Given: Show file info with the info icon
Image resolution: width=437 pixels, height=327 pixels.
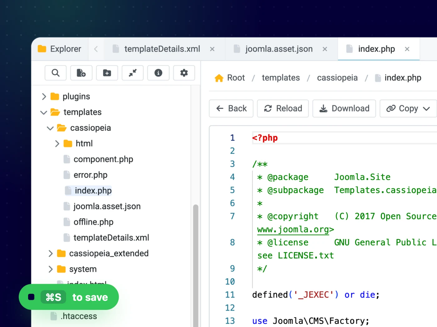Looking at the screenshot, I should tap(158, 73).
